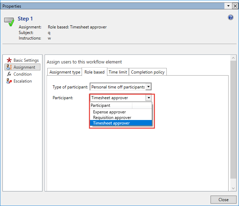Viewport: 239px width, 206px height.
Task: Click the Instructions value w
Action: click(49, 38)
